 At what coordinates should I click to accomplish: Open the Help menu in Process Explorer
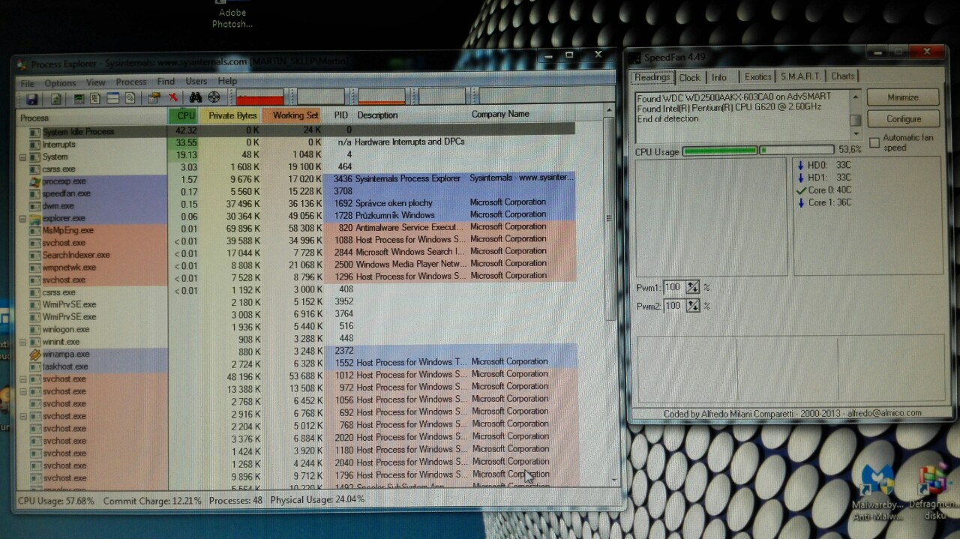click(227, 81)
